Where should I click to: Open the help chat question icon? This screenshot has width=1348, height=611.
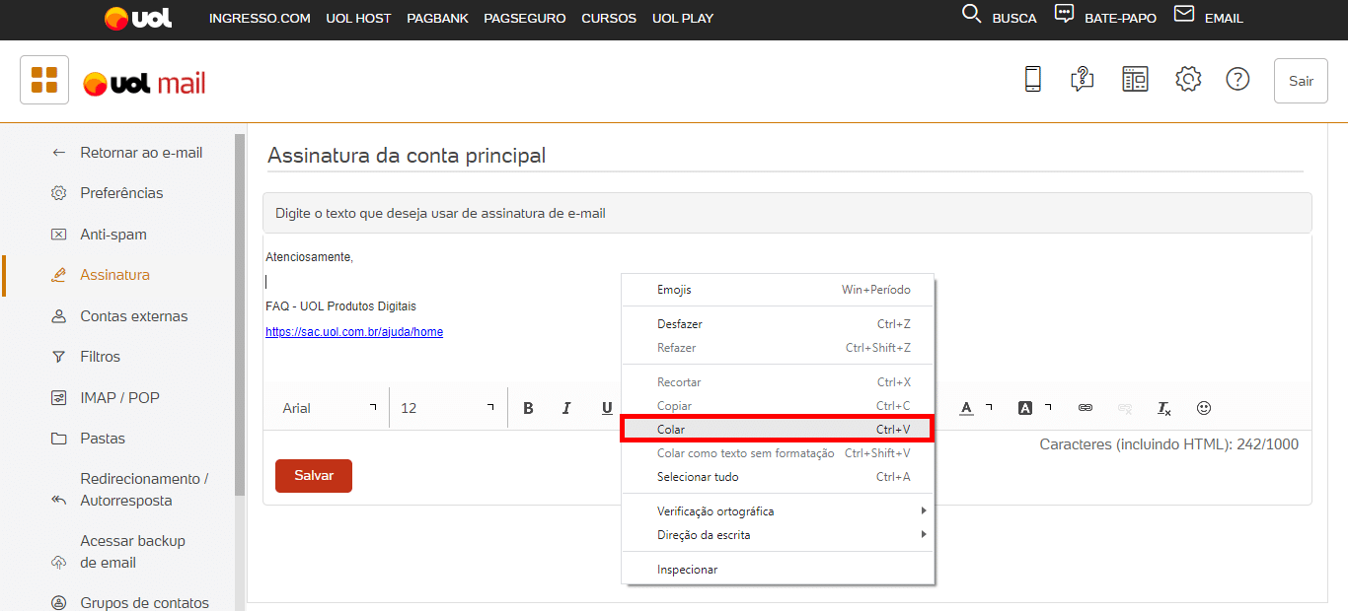tap(1083, 80)
